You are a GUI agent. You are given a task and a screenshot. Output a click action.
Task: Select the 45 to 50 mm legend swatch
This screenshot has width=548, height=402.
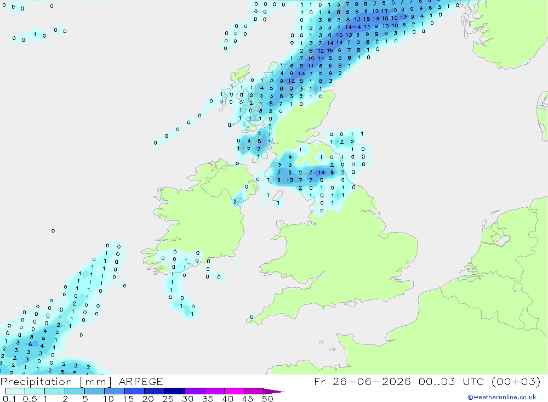pyautogui.click(x=254, y=391)
